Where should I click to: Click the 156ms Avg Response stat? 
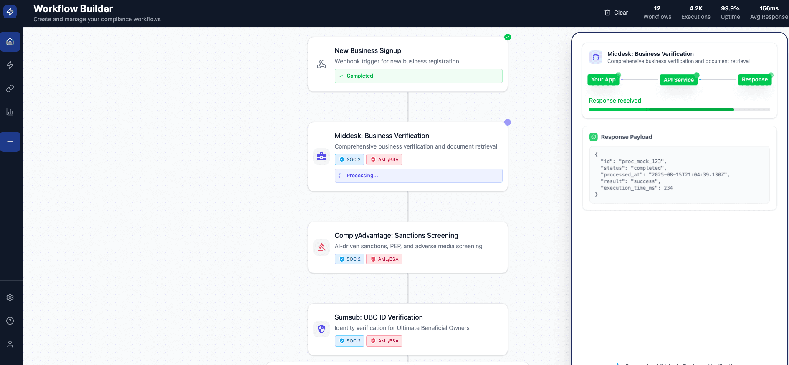pos(769,13)
